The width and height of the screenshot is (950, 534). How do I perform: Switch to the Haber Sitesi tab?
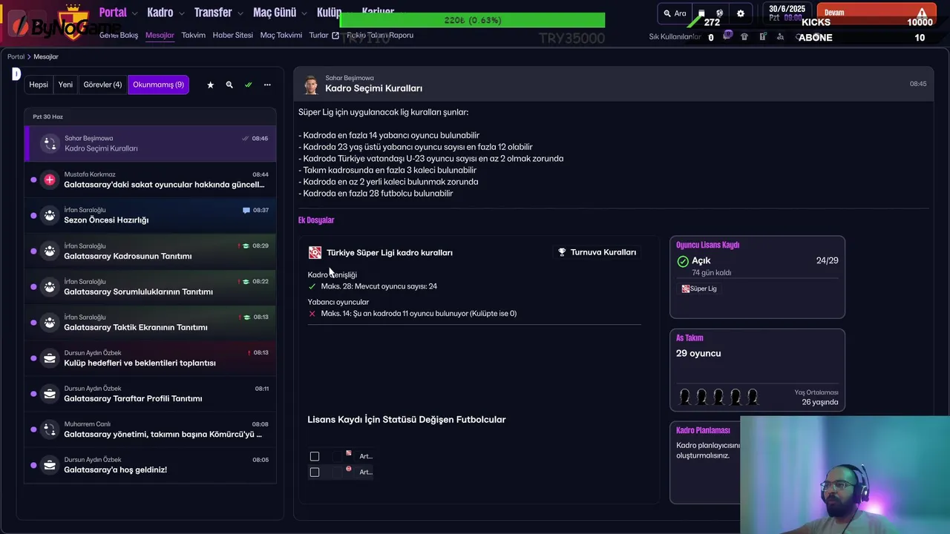tap(233, 35)
